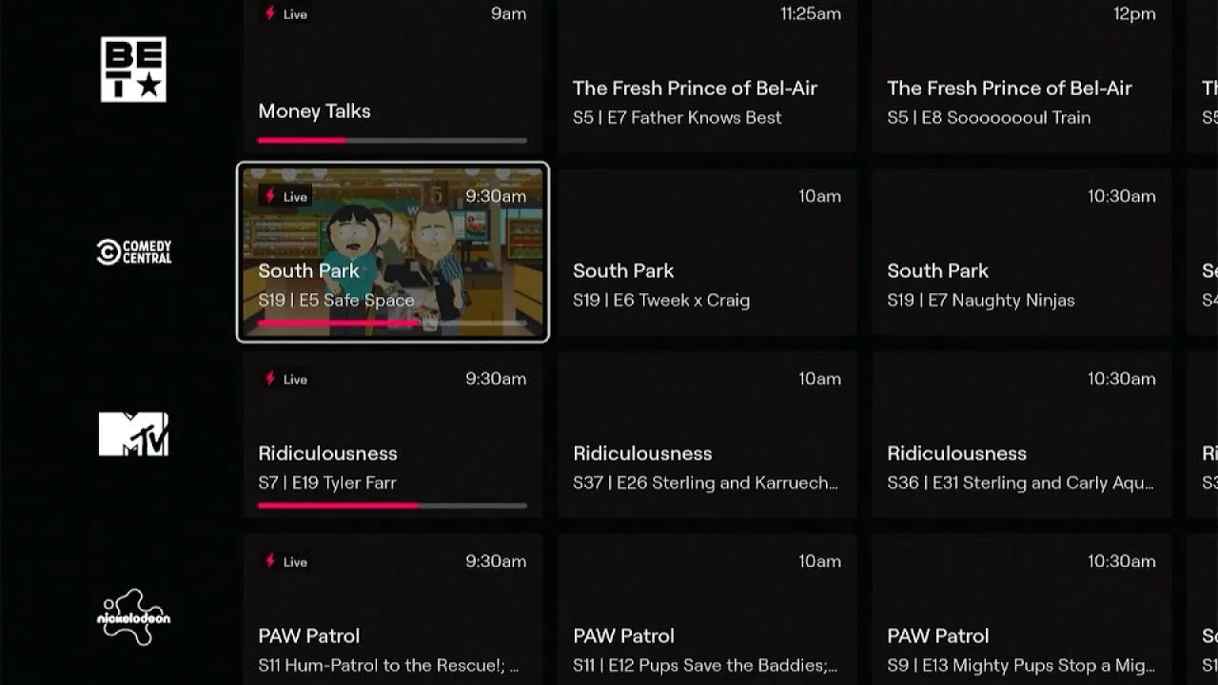Click the Live badge on South Park S19 E5

pyautogui.click(x=286, y=197)
